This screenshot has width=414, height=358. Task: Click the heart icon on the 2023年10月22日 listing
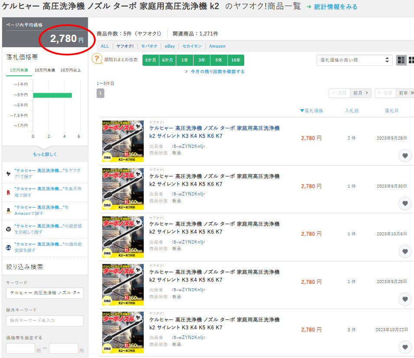[x=405, y=347]
